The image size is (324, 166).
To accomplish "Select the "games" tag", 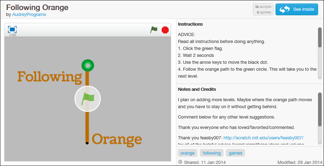I will (x=236, y=153).
